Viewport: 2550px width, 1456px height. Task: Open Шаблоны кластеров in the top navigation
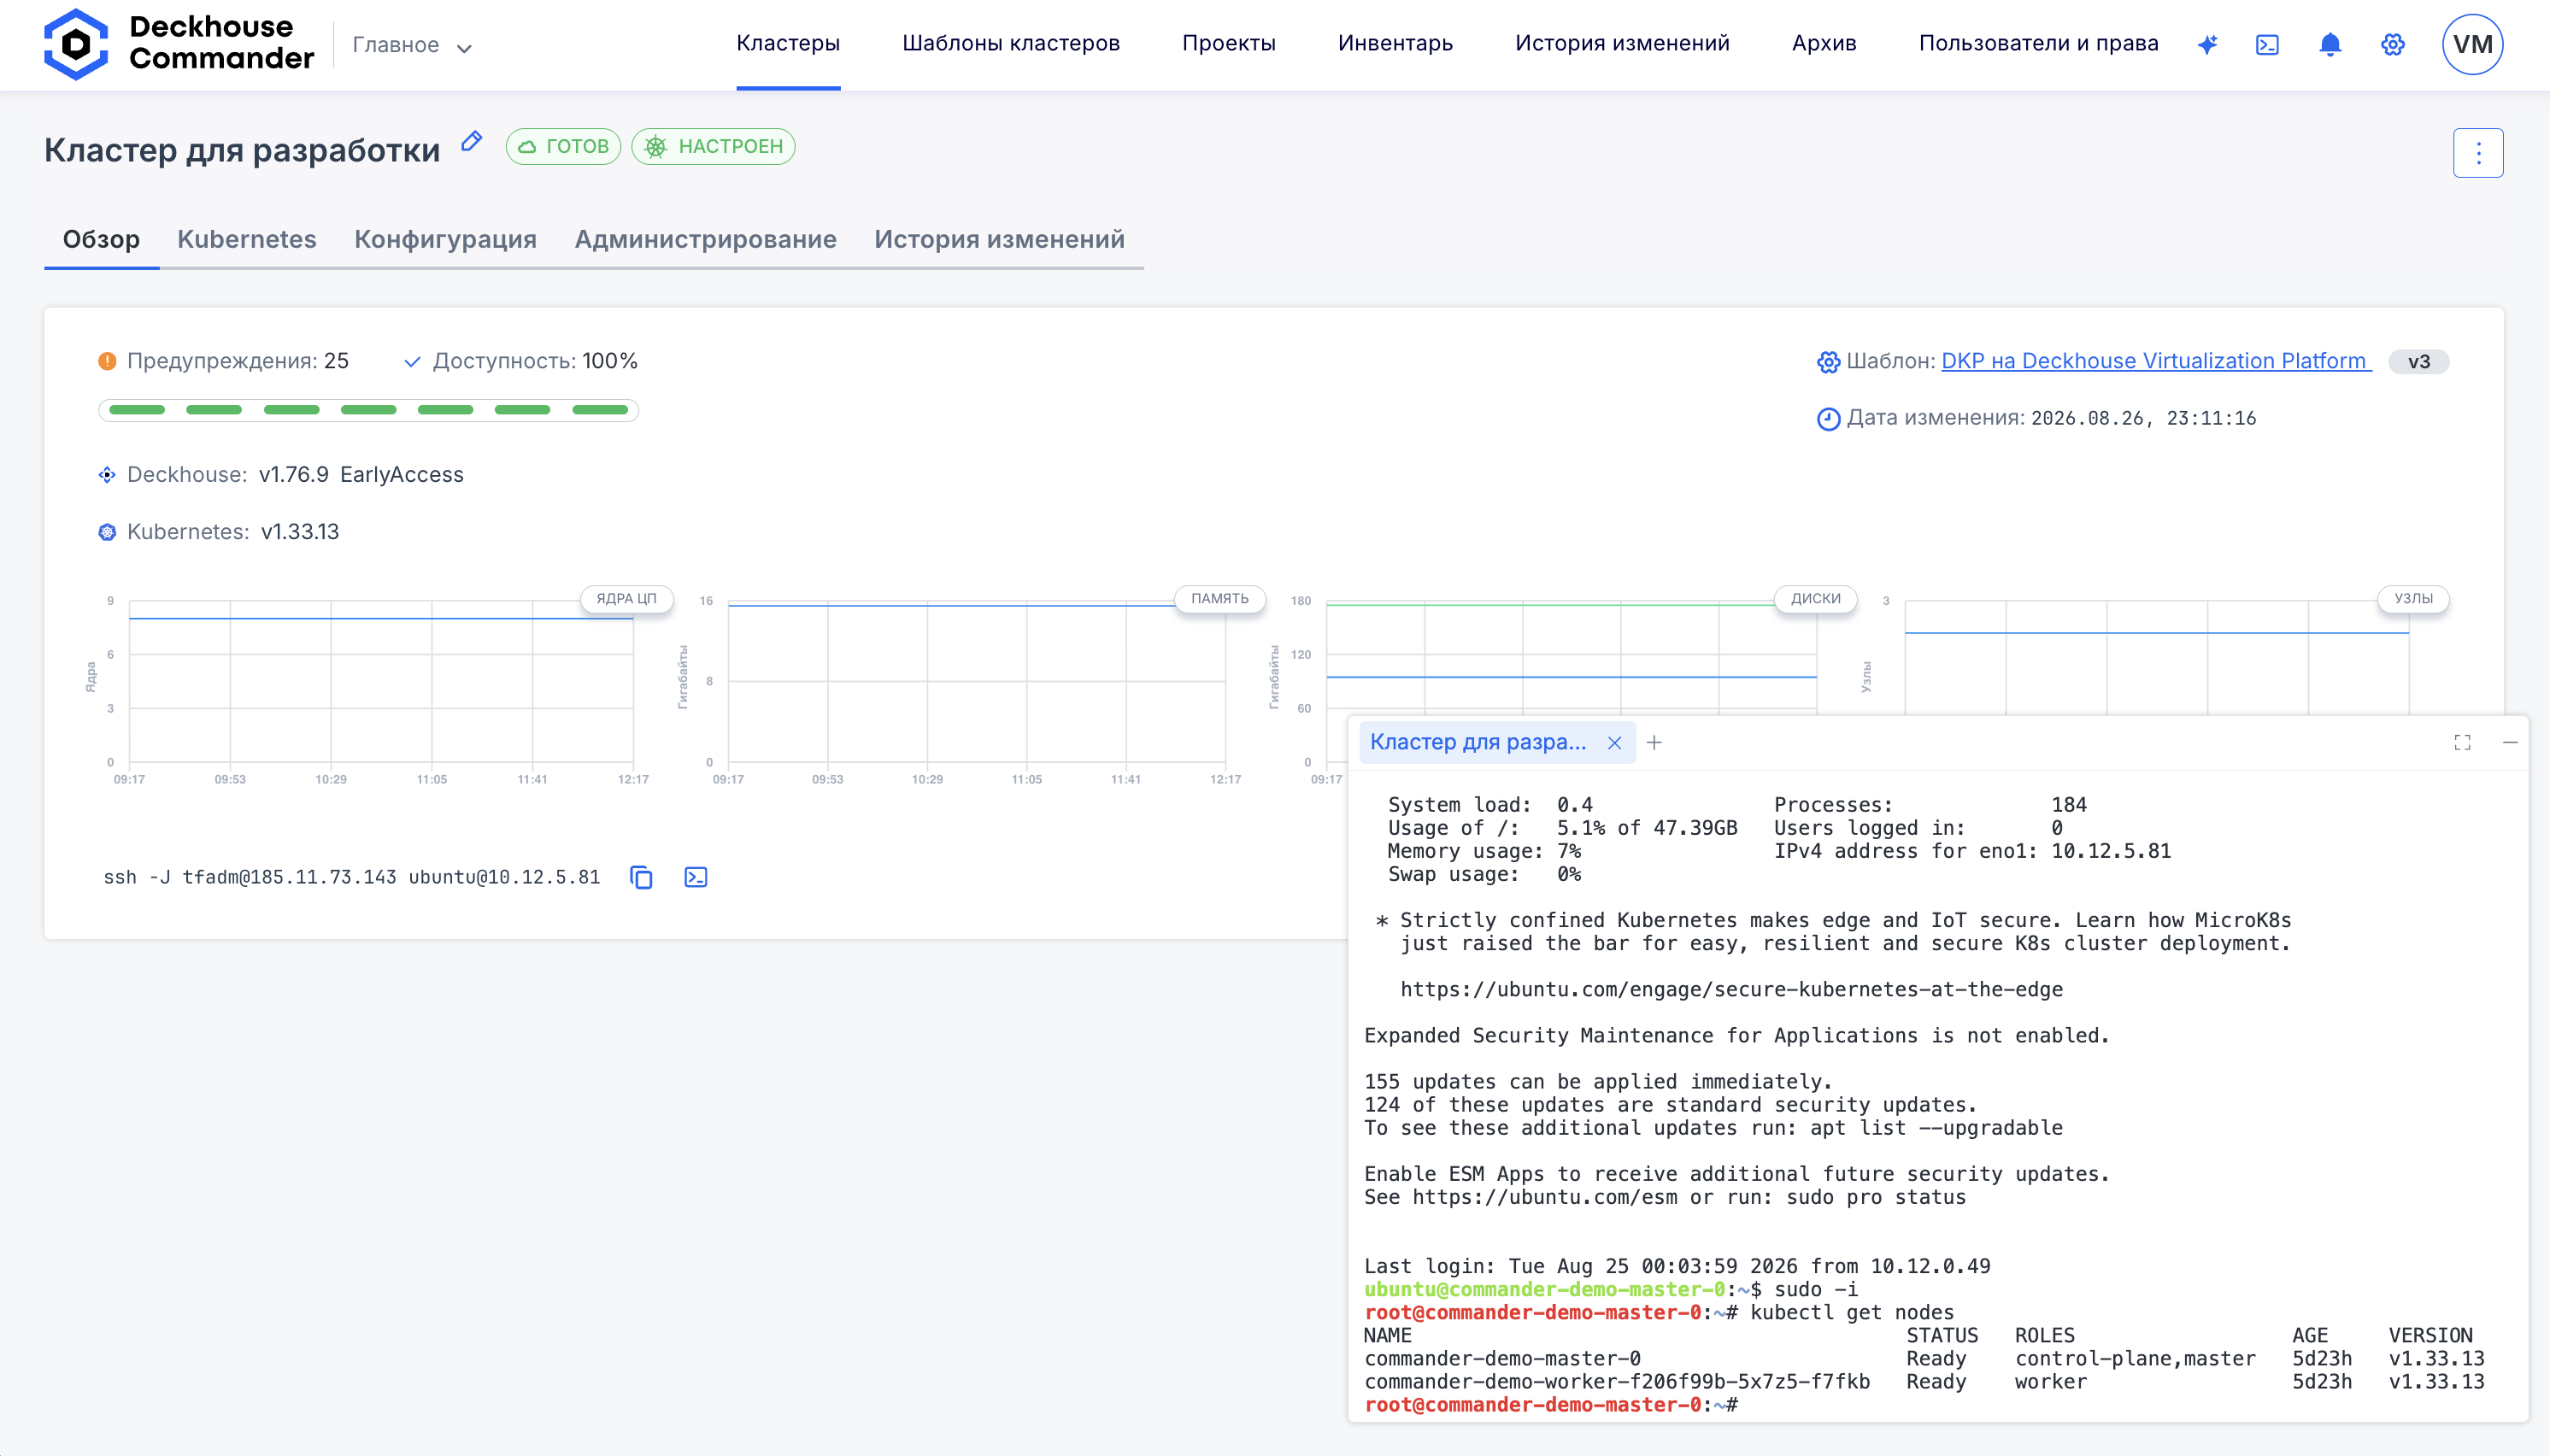[1011, 43]
